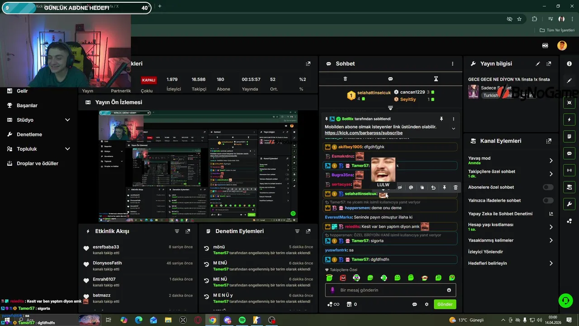Open Tüm Yer İşaretleri bookmarks folder
Screen dimensions: 579x326
coord(557,30)
